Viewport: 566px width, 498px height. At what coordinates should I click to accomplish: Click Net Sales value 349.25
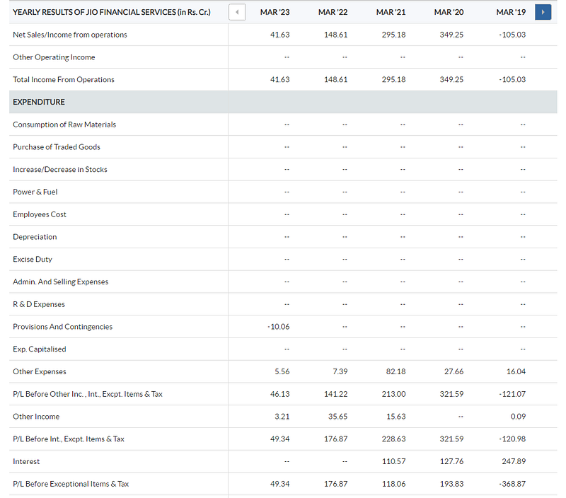click(x=451, y=35)
